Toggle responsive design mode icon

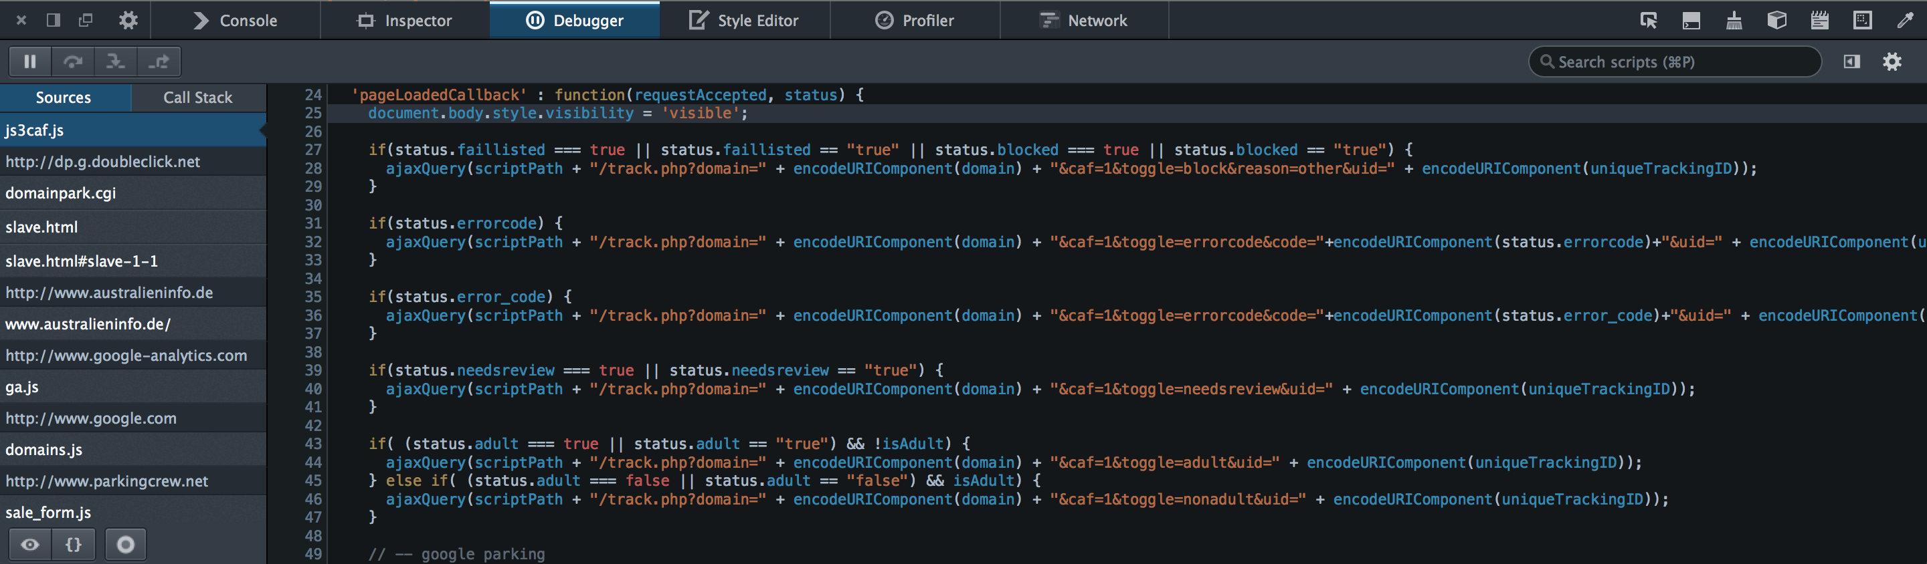coord(1863,20)
